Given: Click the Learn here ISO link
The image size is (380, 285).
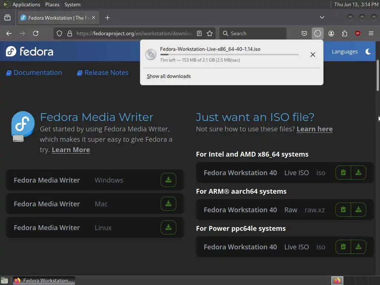Looking at the screenshot, I should pos(315,129).
